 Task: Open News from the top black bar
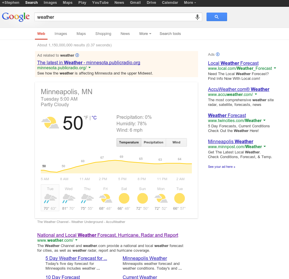coord(119,3)
